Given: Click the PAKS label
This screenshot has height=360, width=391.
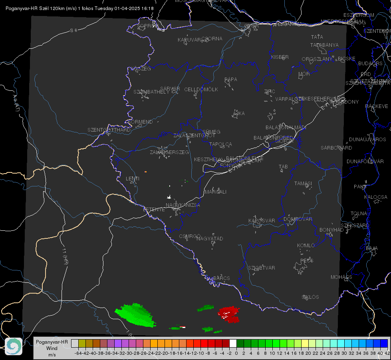Looking at the screenshot, I should pos(360,187).
